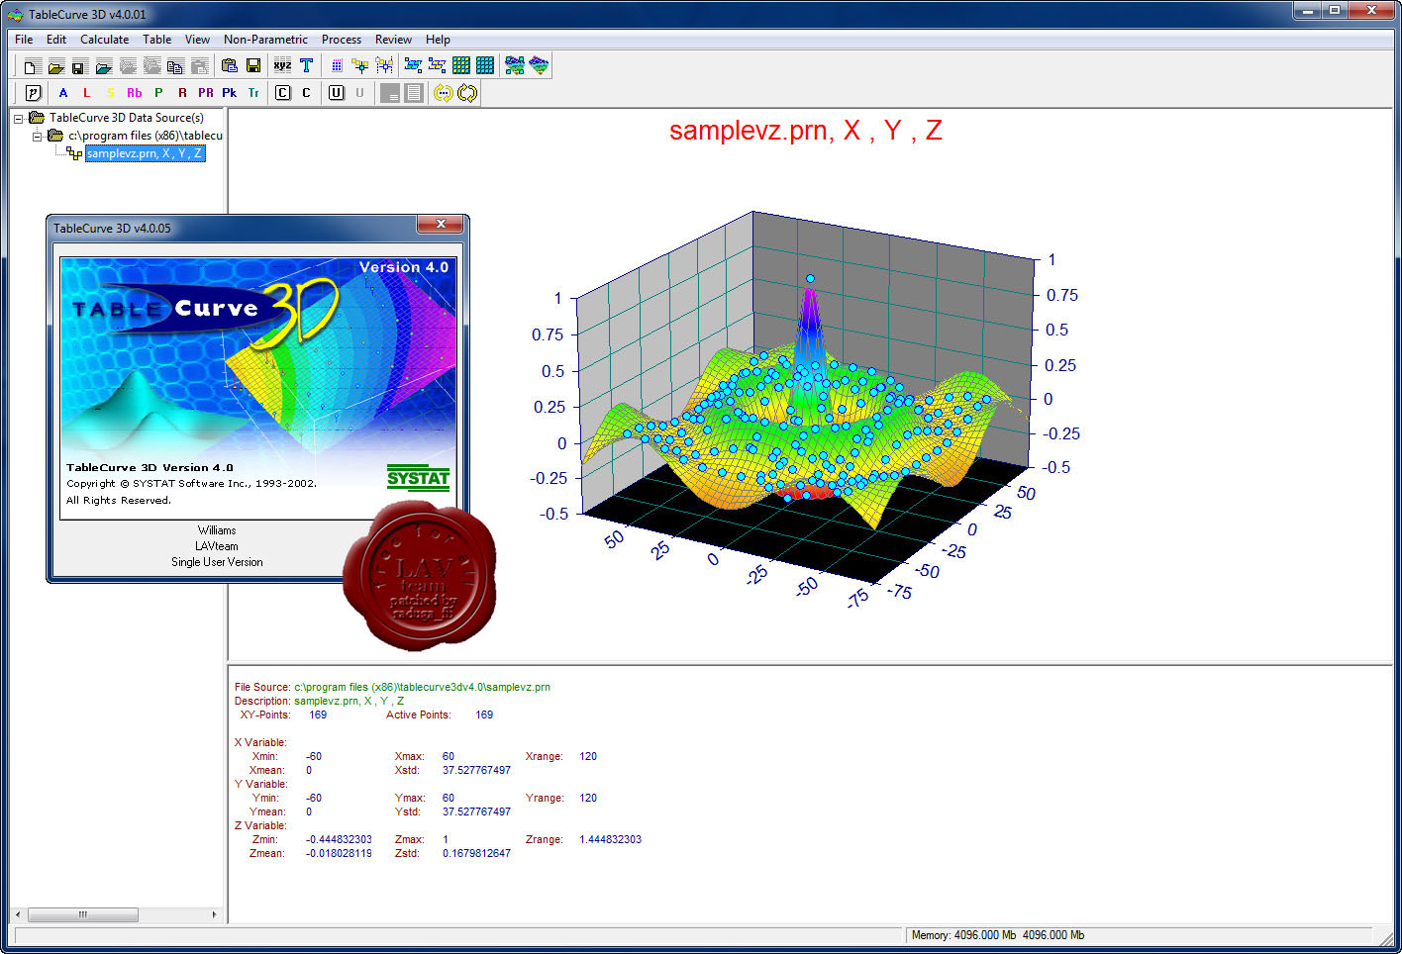1402x954 pixels.
Task: Click the New file icon in toolbar
Action: pyautogui.click(x=32, y=66)
